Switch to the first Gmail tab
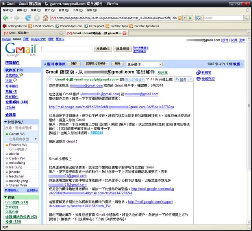This screenshot has height=231, width=252. tap(33, 33)
